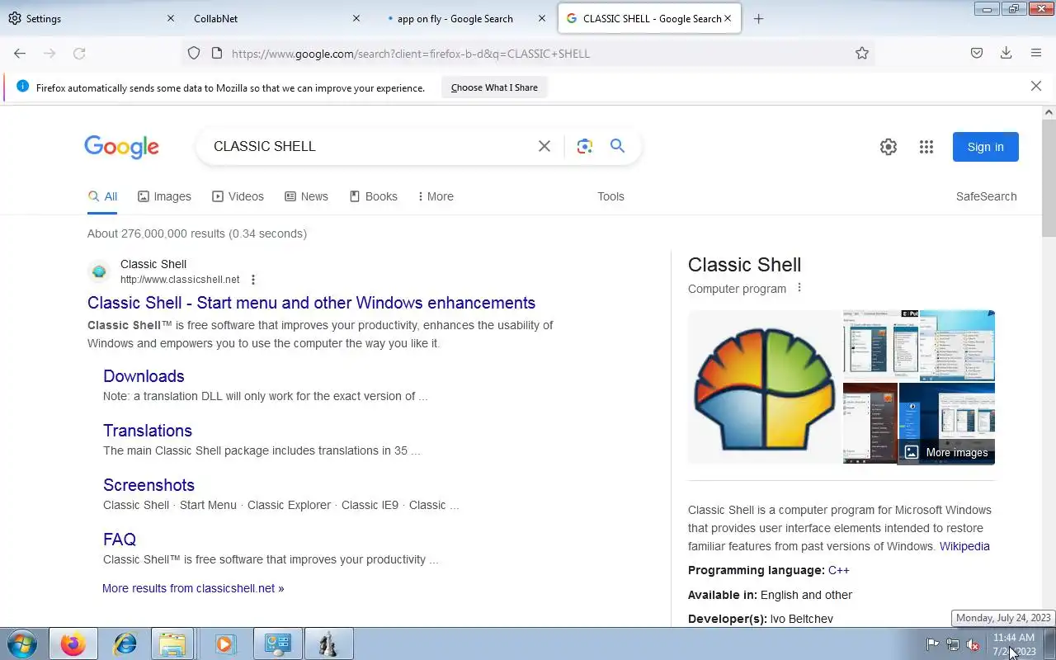Screen dimensions: 1056x660
Task: Open a new tab with plus button
Action: point(758,18)
